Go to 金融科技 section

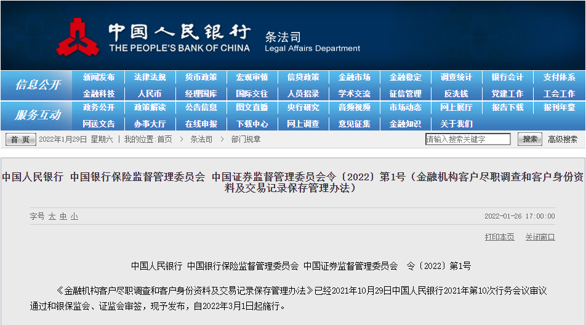point(98,94)
